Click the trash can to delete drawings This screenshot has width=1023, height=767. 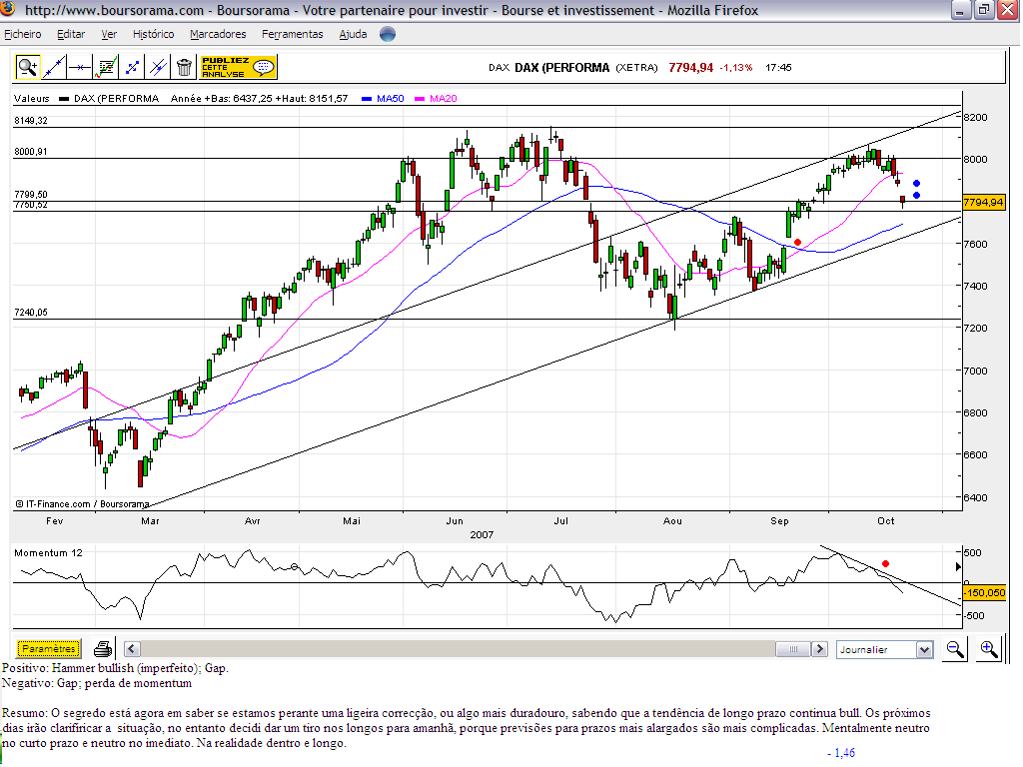(185, 67)
